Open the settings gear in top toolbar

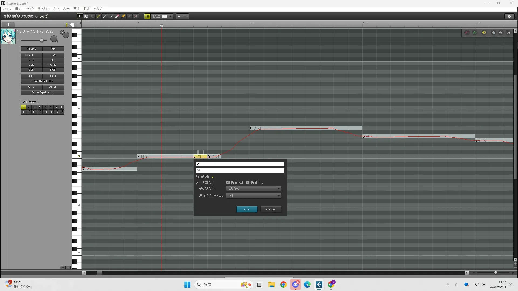tap(509, 16)
